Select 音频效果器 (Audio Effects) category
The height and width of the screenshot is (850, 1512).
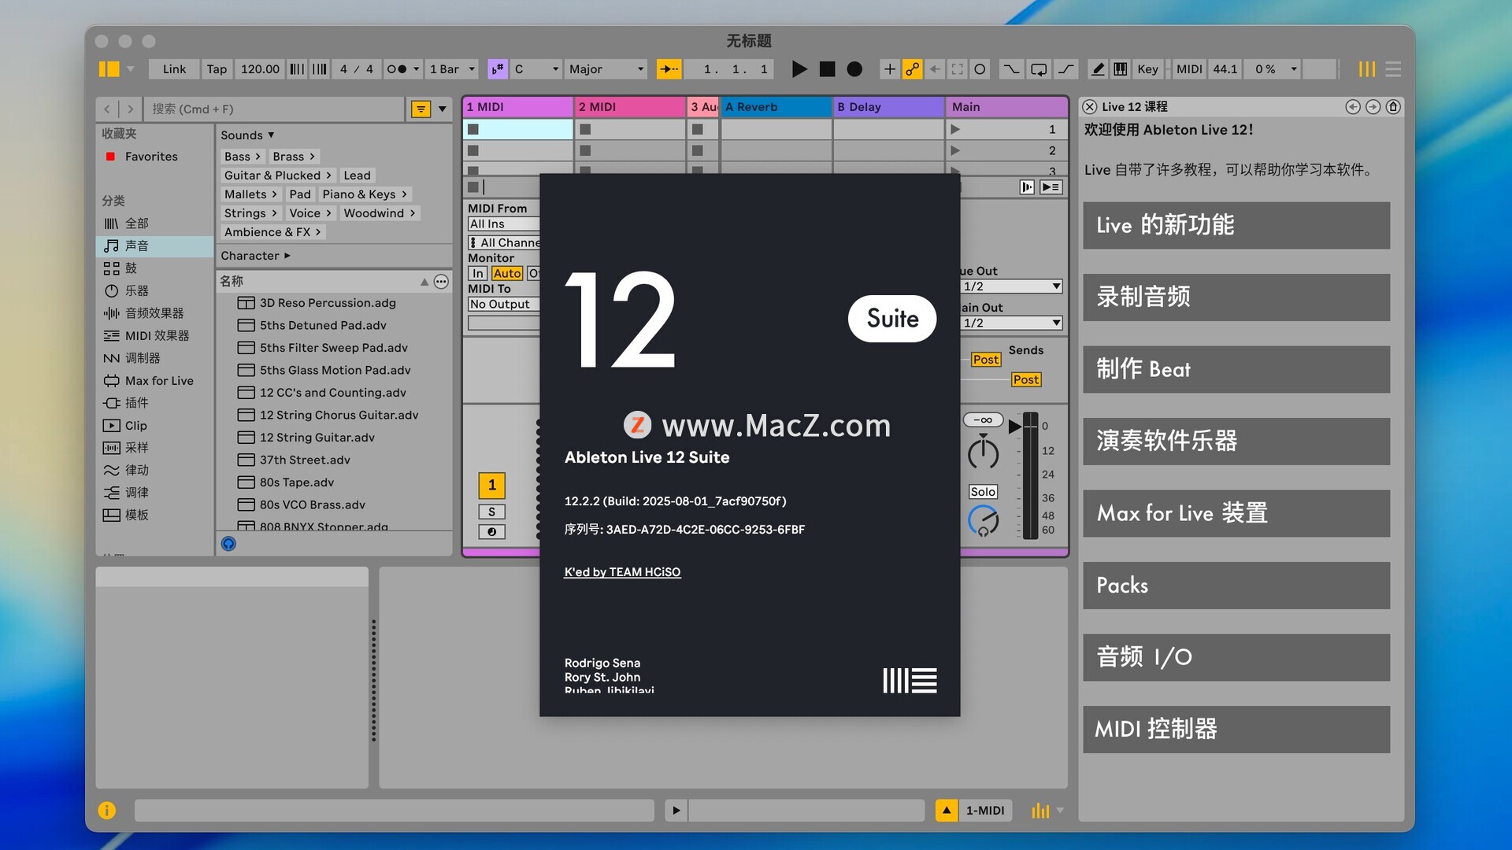click(x=154, y=313)
